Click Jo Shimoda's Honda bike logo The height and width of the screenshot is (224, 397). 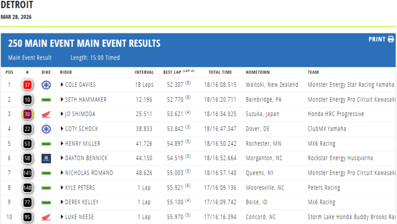pyautogui.click(x=46, y=114)
